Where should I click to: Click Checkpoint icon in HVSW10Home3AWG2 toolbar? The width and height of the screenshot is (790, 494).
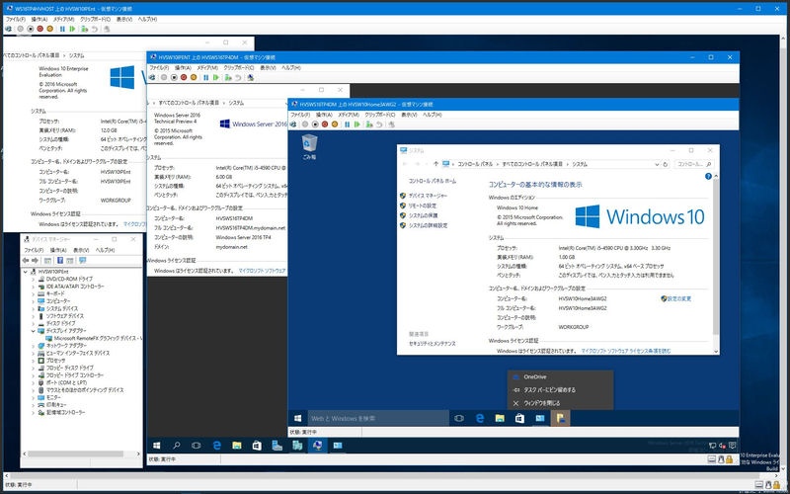tap(369, 124)
